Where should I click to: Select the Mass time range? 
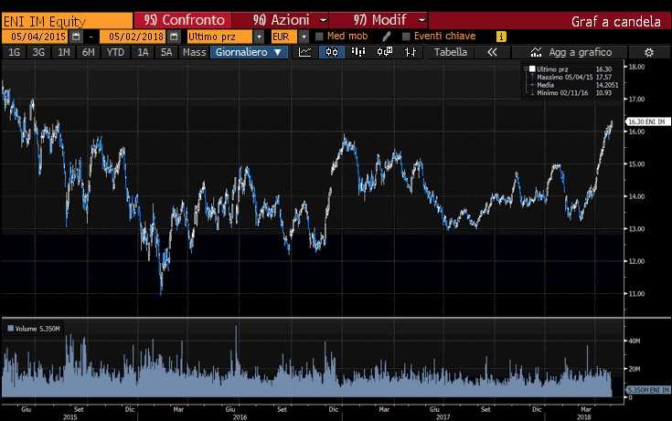pos(194,52)
